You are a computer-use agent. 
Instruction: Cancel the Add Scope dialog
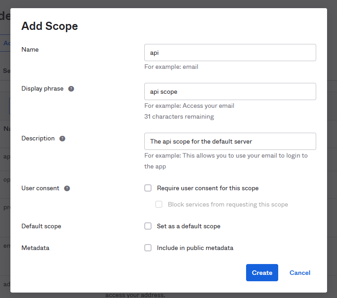(x=299, y=273)
